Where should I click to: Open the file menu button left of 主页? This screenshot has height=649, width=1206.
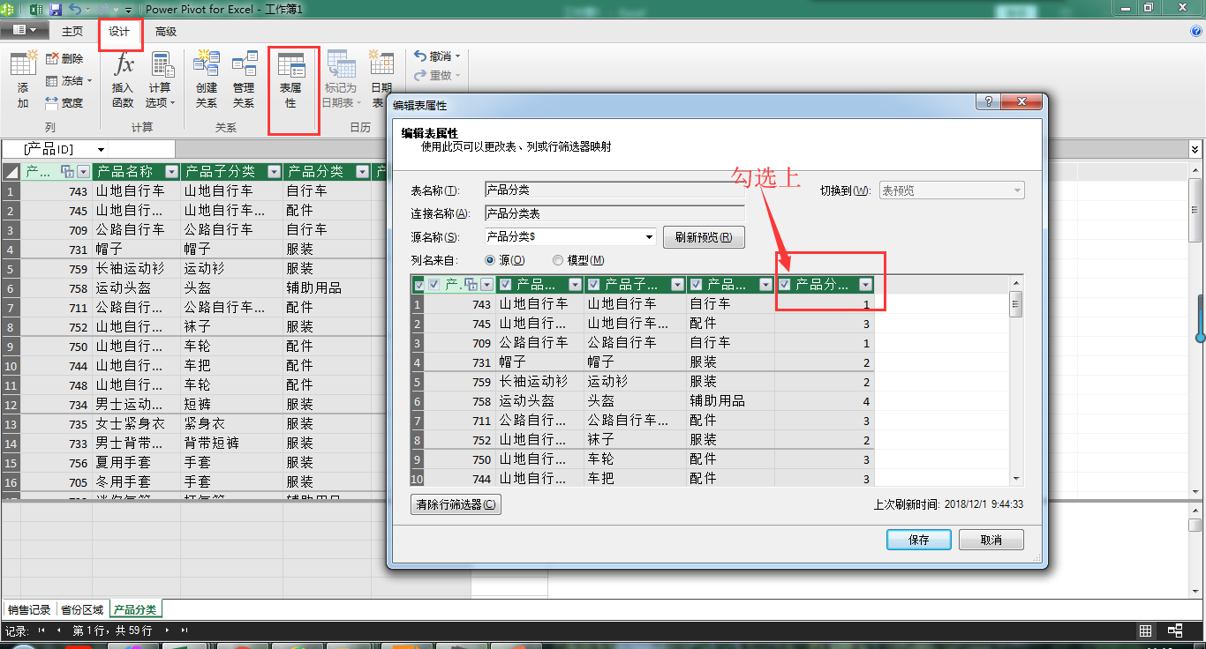(24, 30)
